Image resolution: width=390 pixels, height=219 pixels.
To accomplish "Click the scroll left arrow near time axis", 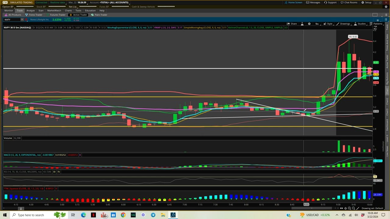I will pos(335,208).
